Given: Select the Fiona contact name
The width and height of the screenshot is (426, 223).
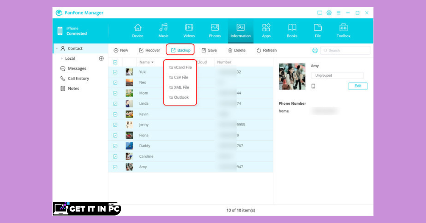Looking at the screenshot, I should [x=144, y=135].
